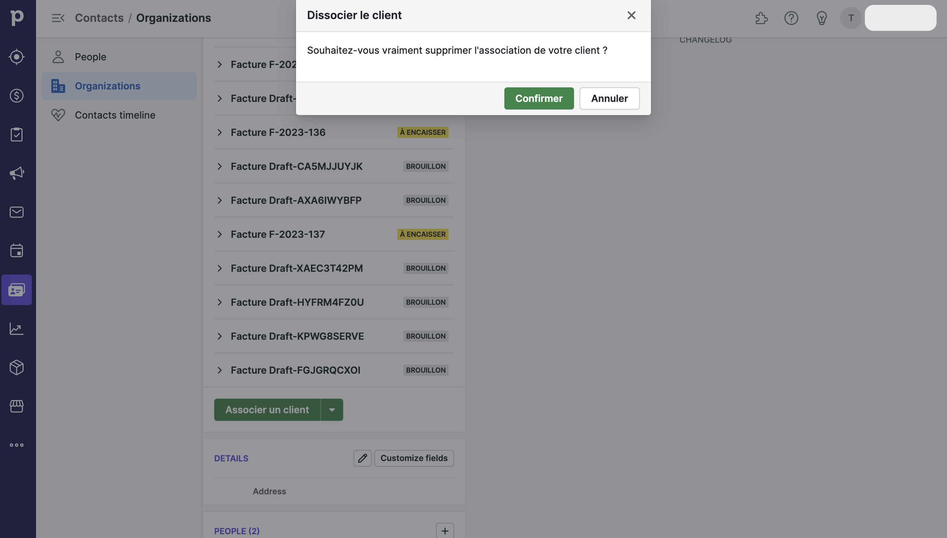This screenshot has height=538, width=947.
Task: Open Contacts timeline menu item
Action: pos(119,115)
